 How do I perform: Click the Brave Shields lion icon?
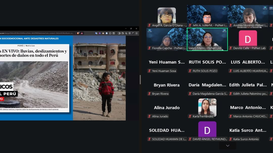point(78,33)
